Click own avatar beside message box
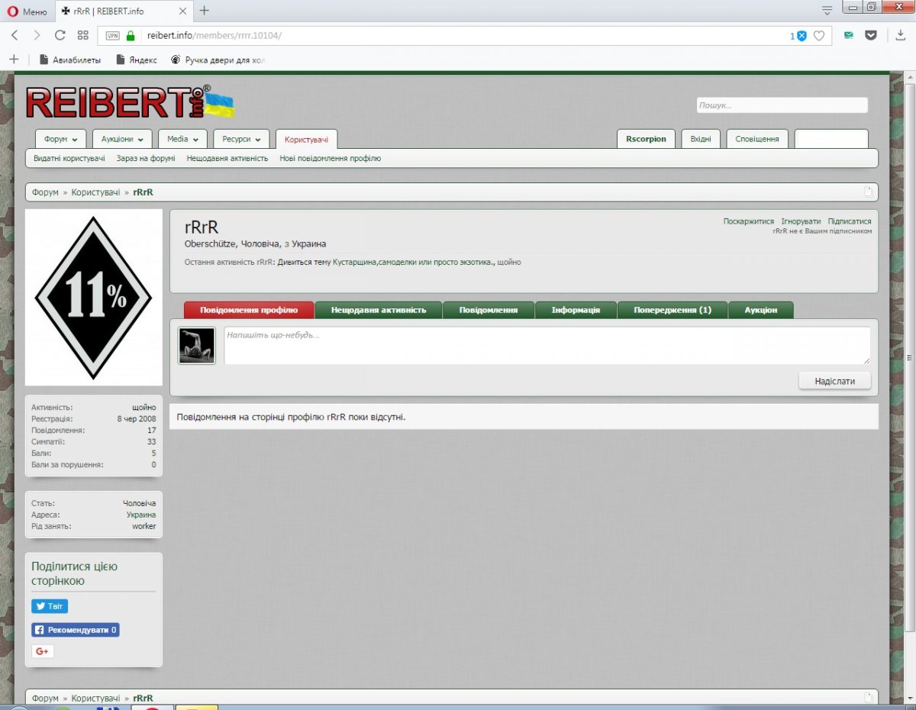Screen dimensions: 916x710 point(197,346)
